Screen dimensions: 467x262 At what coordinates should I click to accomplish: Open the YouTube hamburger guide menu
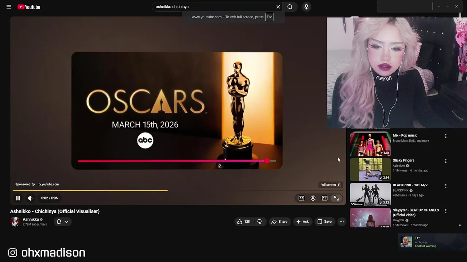9,7
